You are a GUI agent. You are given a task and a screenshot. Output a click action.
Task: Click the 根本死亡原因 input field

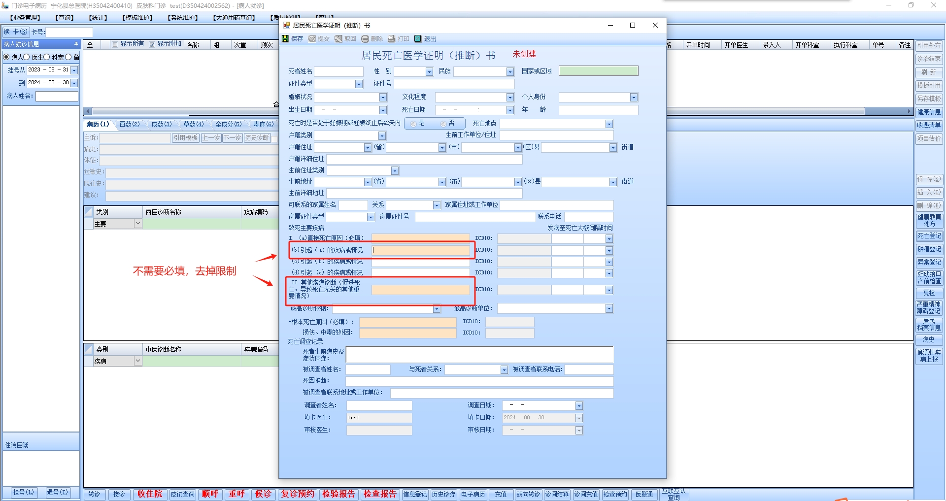click(x=407, y=322)
